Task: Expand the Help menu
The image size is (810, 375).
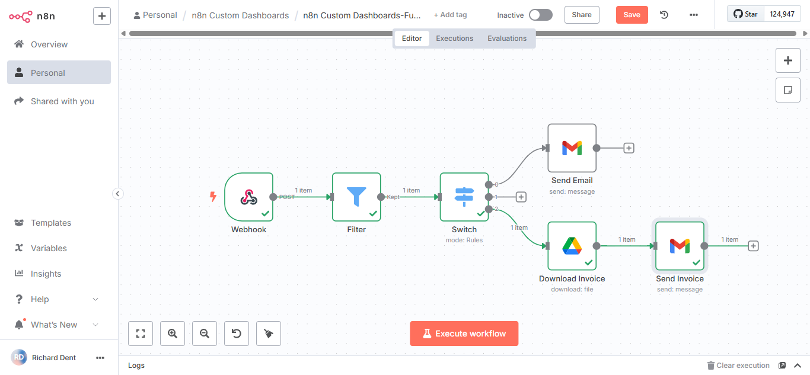Action: coord(59,299)
